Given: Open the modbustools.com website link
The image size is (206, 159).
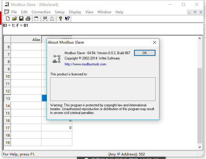Looking at the screenshot, I should point(85,64).
